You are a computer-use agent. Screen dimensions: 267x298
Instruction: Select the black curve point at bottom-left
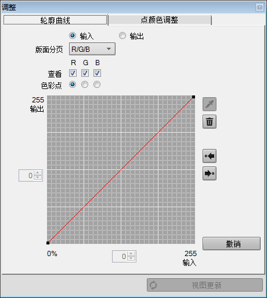48,243
